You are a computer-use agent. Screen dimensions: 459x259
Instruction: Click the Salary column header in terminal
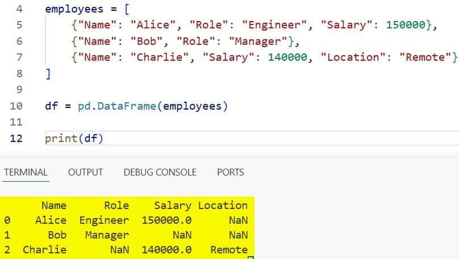click(173, 206)
